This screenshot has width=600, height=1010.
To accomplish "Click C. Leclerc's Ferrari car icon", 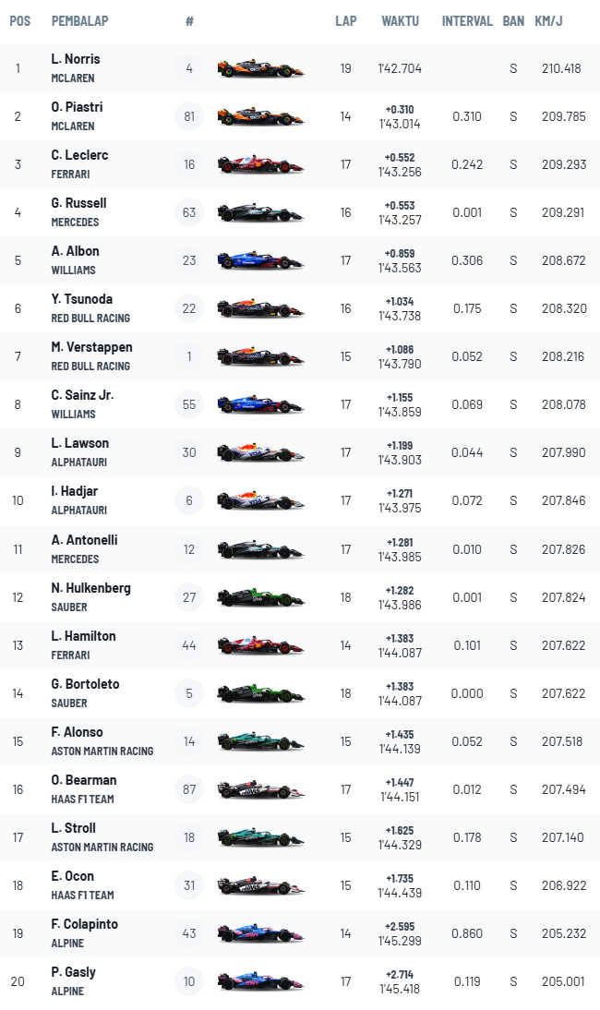I will pyautogui.click(x=260, y=164).
